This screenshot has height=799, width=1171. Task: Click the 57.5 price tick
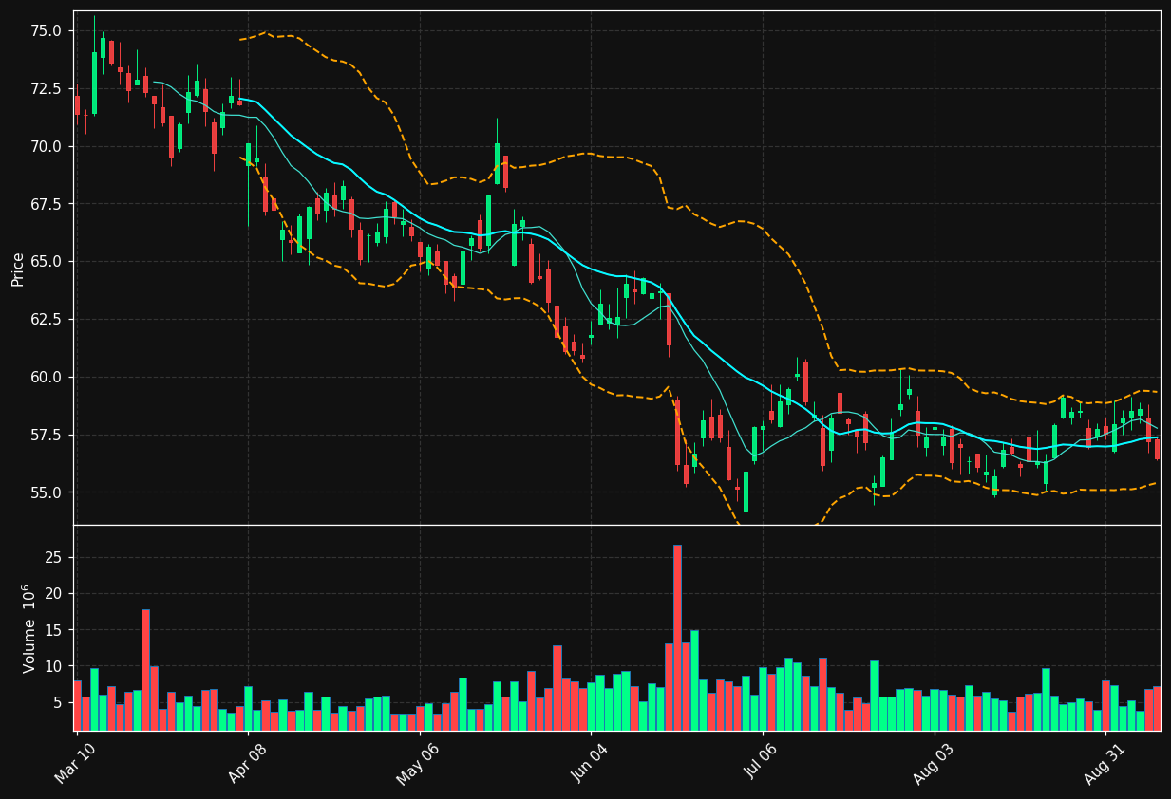tap(47, 435)
